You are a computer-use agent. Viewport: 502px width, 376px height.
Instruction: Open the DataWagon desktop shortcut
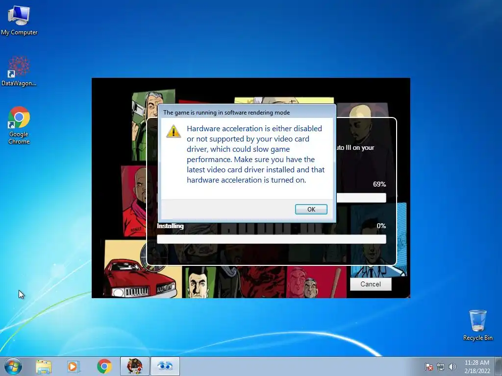(19, 71)
